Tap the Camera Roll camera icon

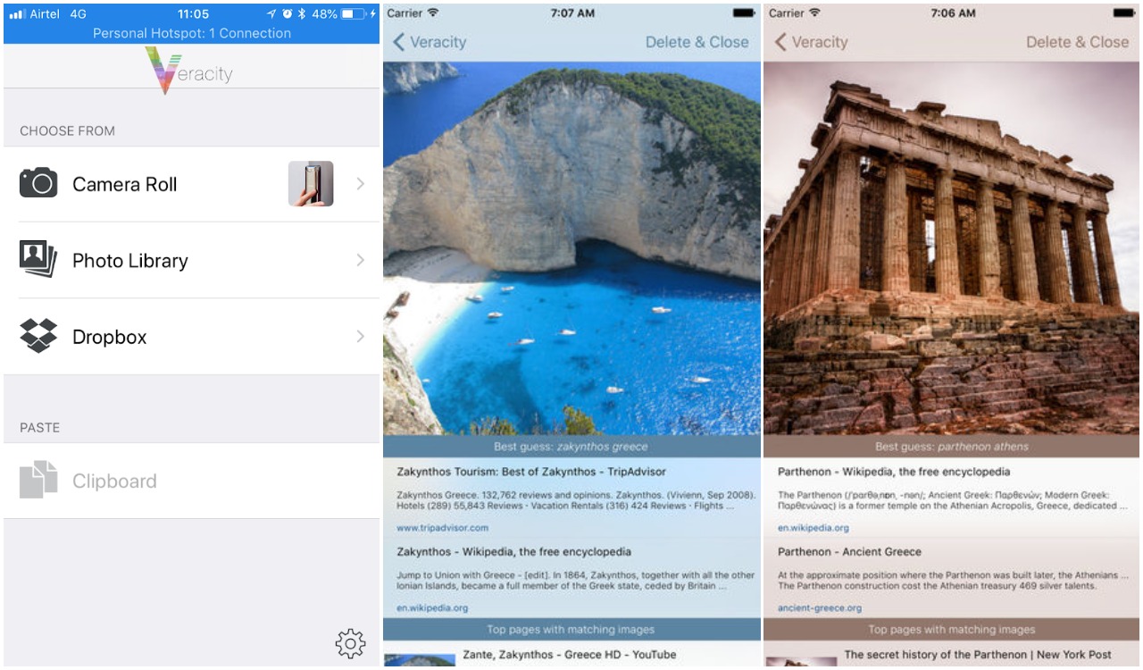38,183
